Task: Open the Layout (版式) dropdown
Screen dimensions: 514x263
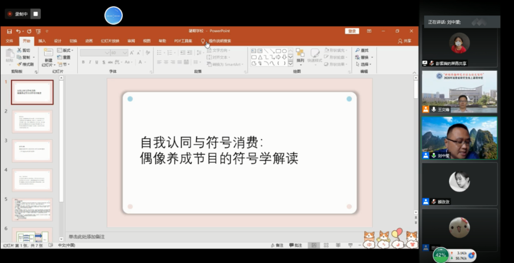Action: (x=65, y=50)
